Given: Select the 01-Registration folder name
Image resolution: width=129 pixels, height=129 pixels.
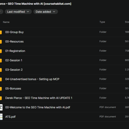Looking at the screenshot, I should (x=15, y=51).
